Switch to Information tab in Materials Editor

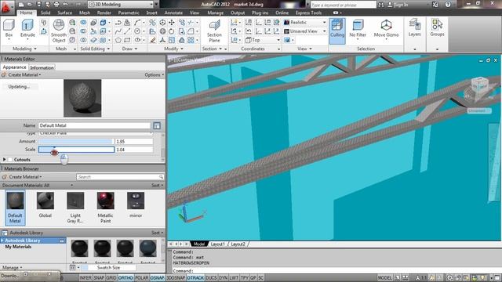(x=42, y=68)
